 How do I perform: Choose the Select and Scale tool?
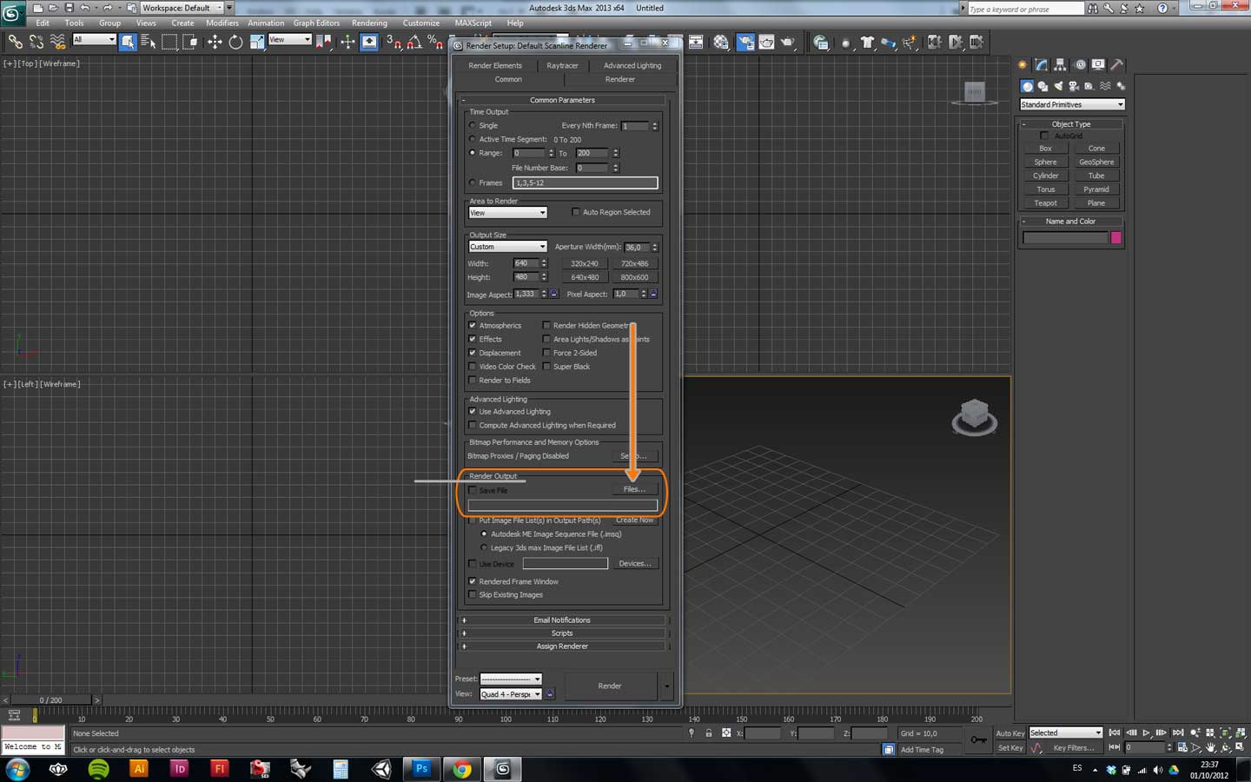coord(257,42)
